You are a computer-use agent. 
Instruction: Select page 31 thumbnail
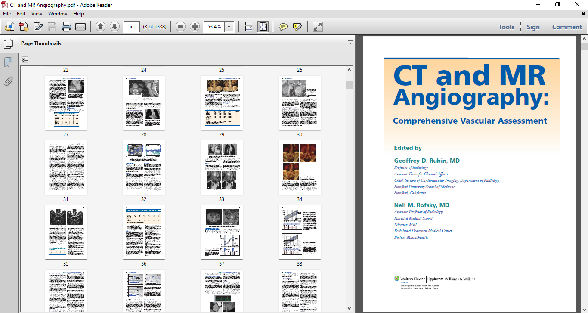point(66,167)
